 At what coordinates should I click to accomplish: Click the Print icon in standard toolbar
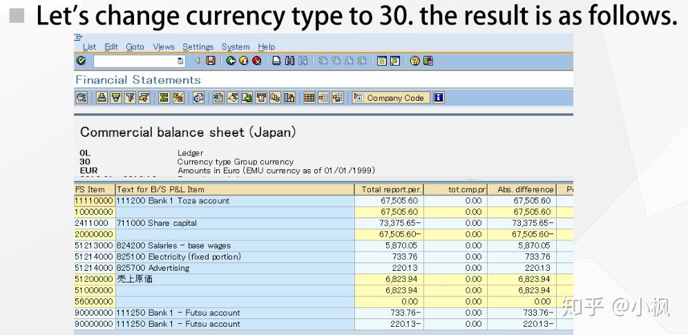[276, 61]
